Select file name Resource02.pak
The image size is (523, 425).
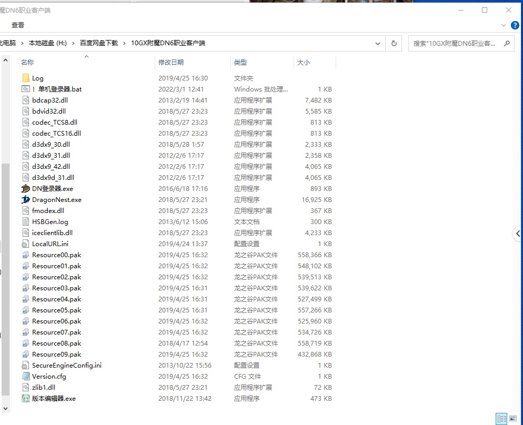coord(57,277)
